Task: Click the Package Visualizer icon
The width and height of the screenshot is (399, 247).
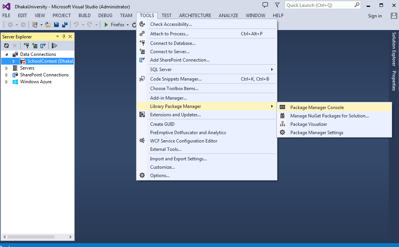Action: click(282, 124)
